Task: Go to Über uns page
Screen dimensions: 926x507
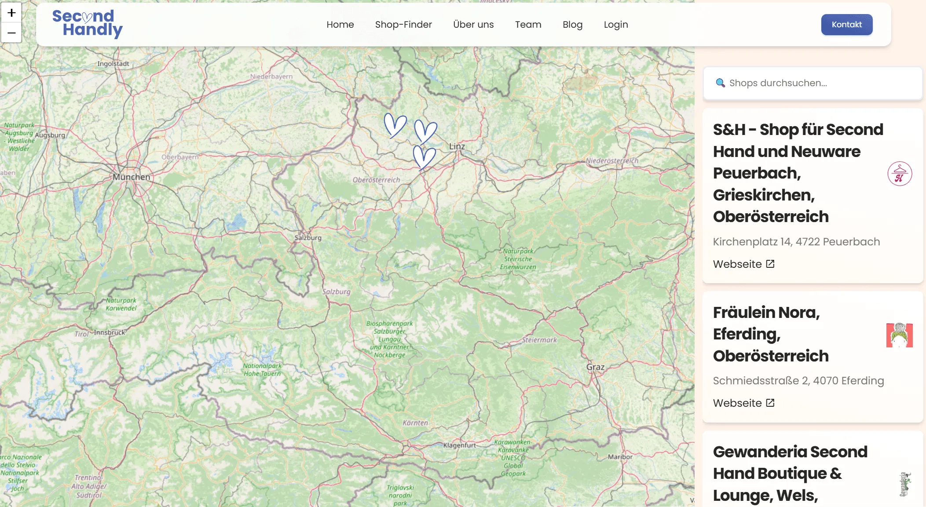Action: [x=473, y=25]
